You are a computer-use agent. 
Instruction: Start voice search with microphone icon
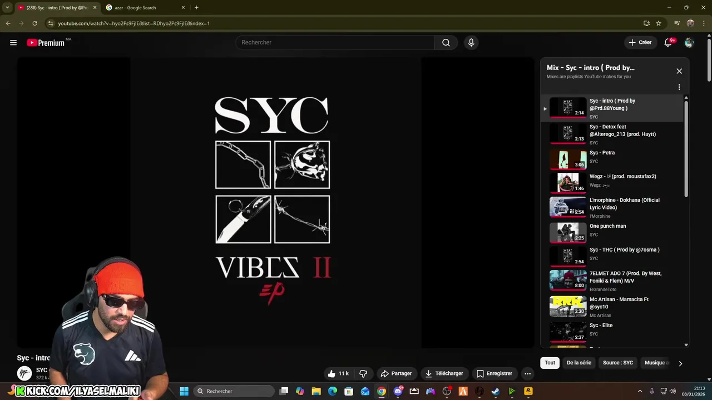[471, 43]
